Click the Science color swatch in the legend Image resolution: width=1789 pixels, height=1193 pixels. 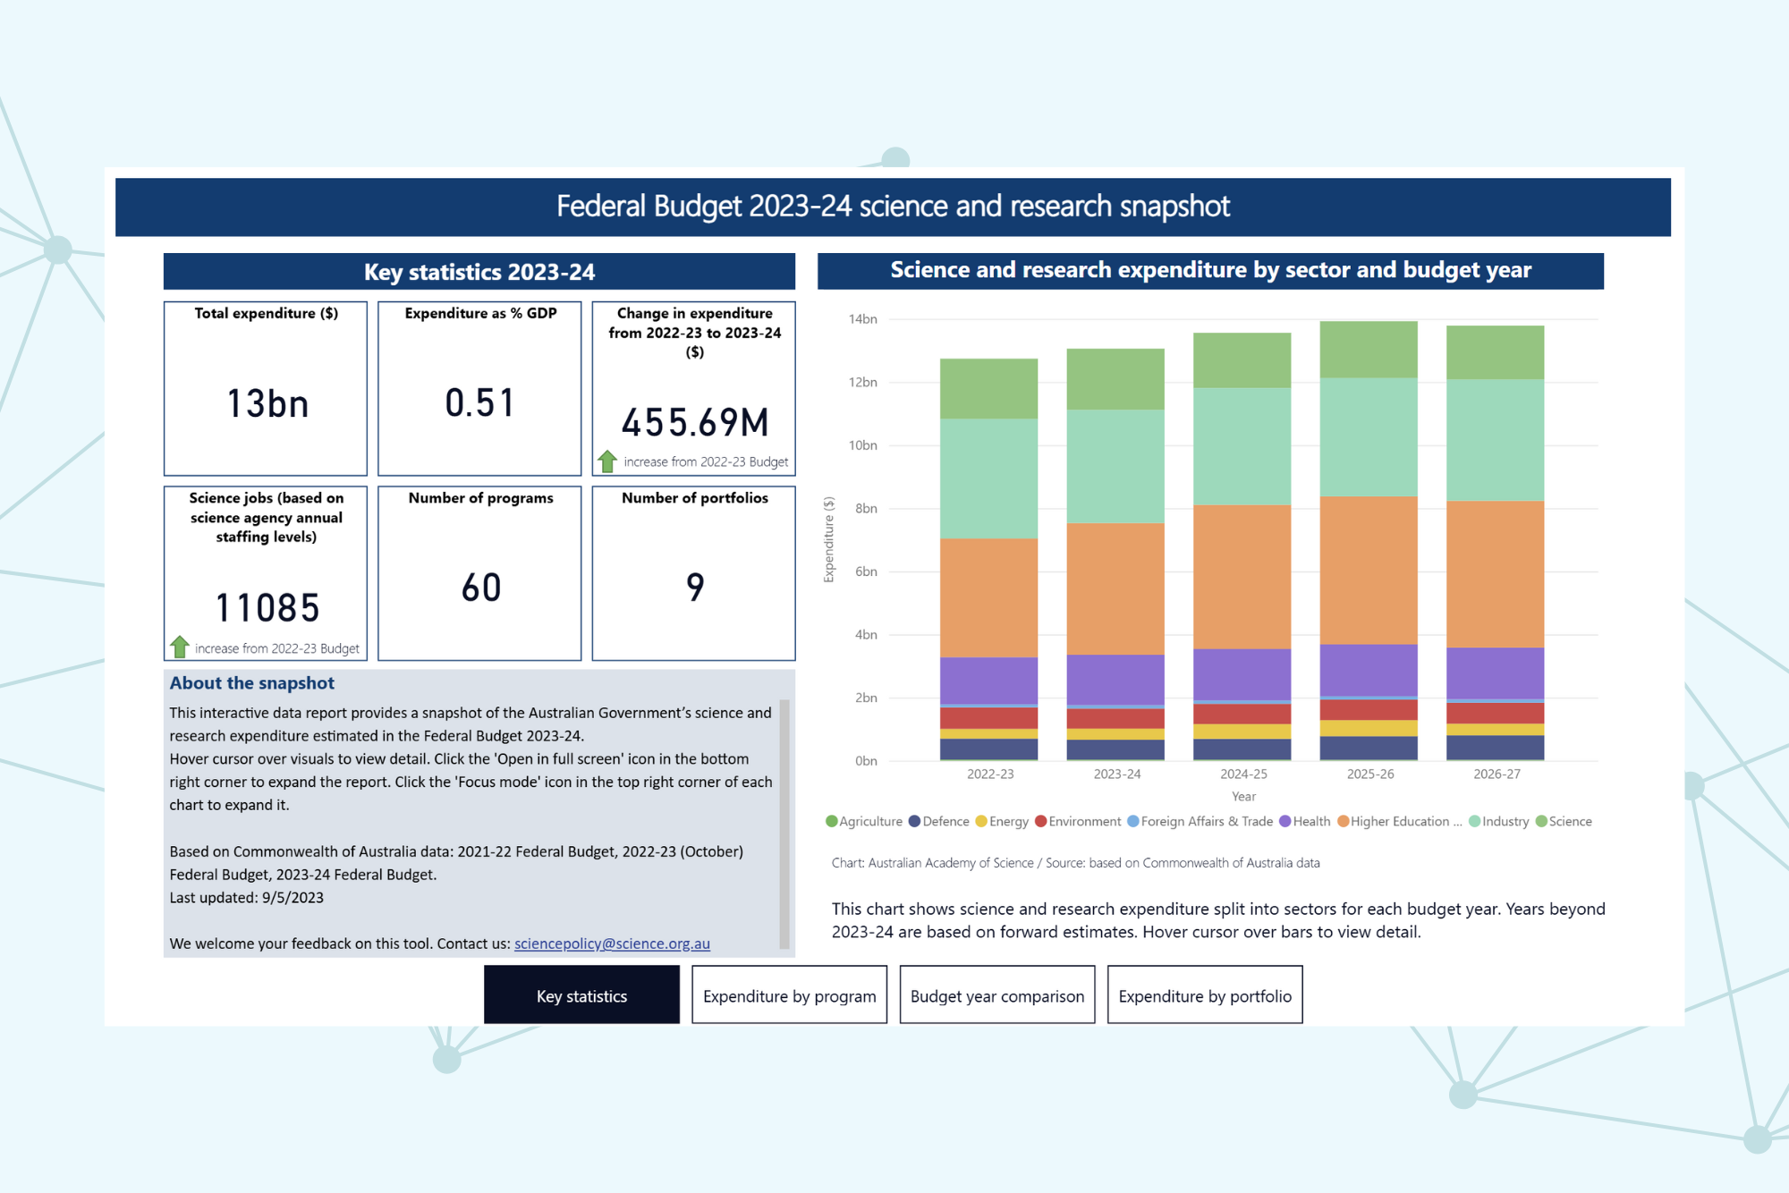click(x=1541, y=821)
